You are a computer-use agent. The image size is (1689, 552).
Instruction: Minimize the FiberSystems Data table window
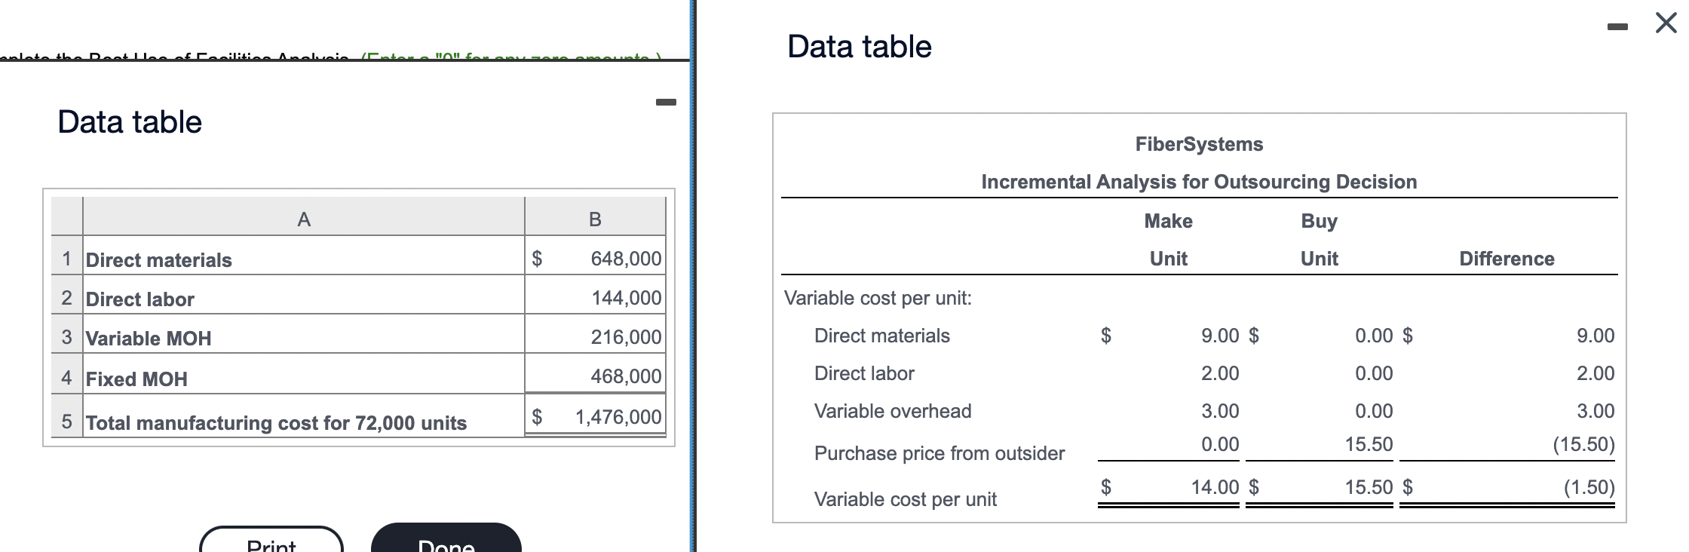click(x=1617, y=27)
